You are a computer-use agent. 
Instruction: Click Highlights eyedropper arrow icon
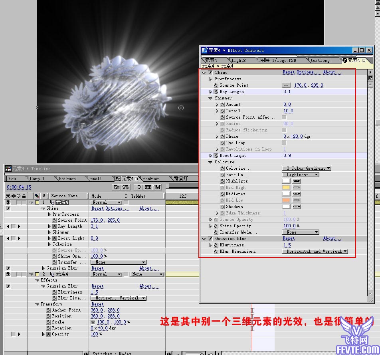297,181
